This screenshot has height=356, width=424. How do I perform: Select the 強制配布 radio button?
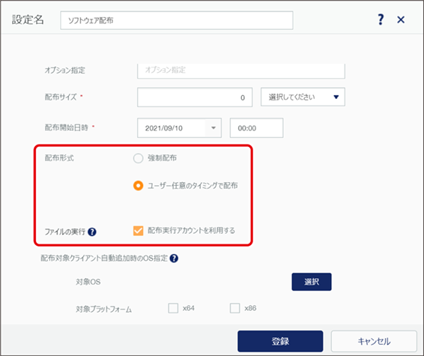[x=138, y=158]
